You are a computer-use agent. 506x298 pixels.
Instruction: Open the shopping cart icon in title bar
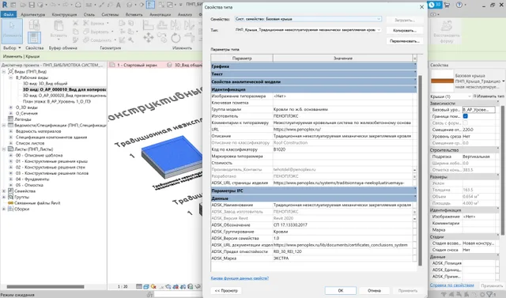click(447, 5)
